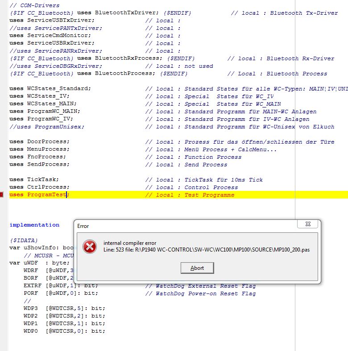348x351 pixels.
Task: Close the Error dialog with X button
Action: pos(308,224)
